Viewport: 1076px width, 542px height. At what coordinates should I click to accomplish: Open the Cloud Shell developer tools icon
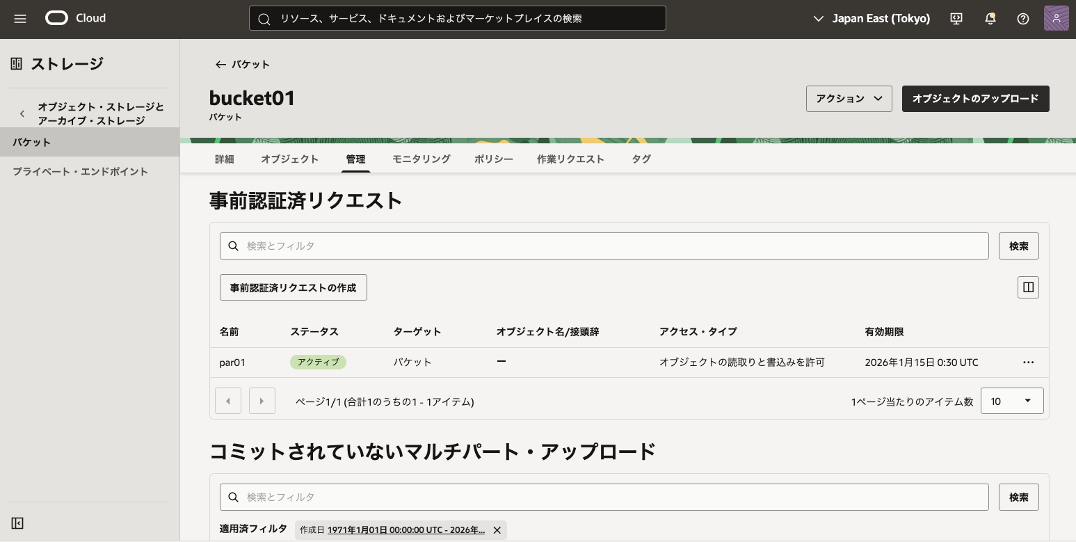click(x=956, y=19)
